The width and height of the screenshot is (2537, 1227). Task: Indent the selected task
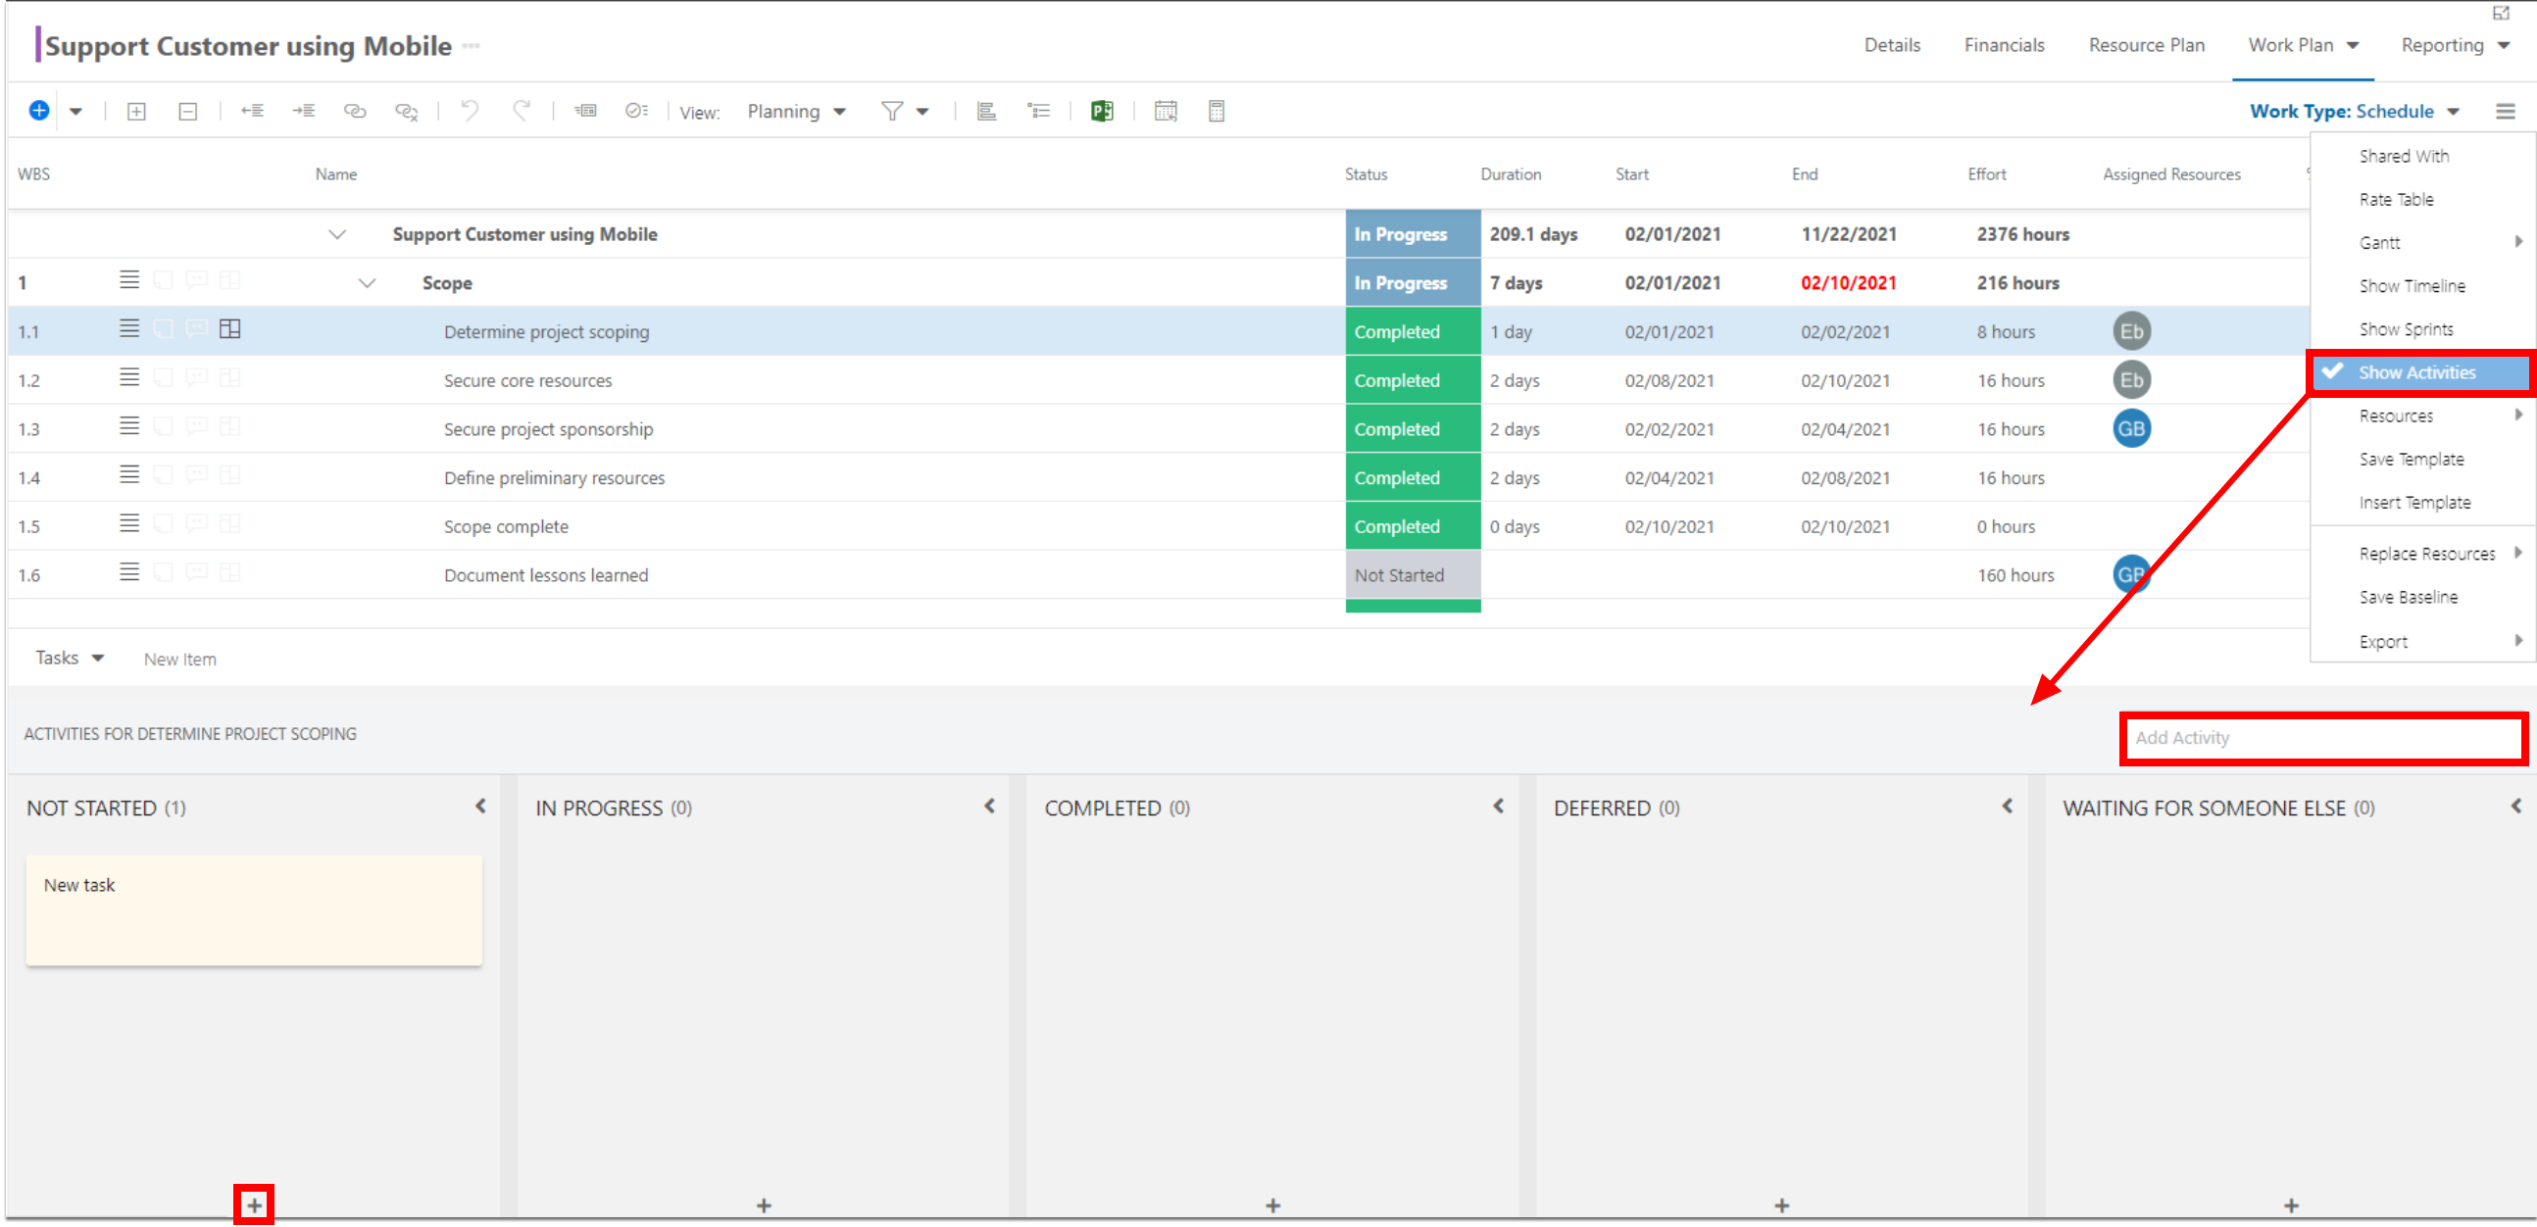(x=303, y=111)
